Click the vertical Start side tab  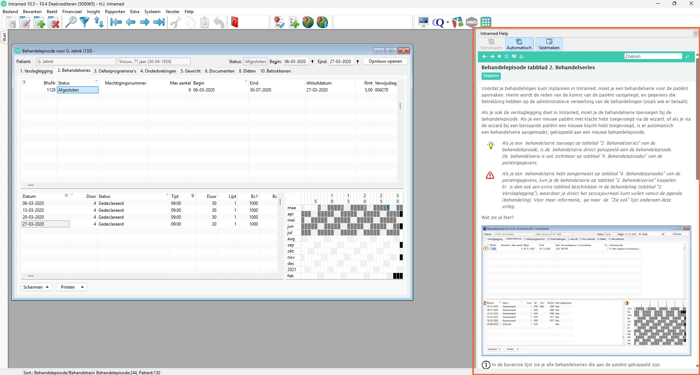(4, 37)
